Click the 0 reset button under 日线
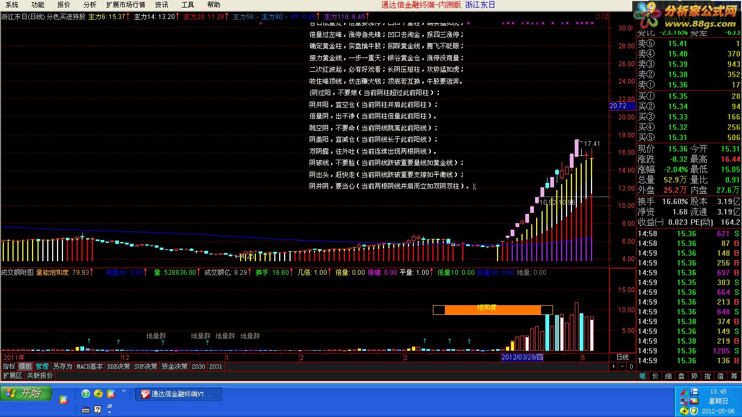Image resolution: width=742 pixels, height=417 pixels. (x=631, y=367)
